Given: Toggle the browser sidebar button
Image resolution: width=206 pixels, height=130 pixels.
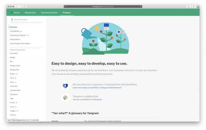Looking at the screenshot, I should coord(25,6).
